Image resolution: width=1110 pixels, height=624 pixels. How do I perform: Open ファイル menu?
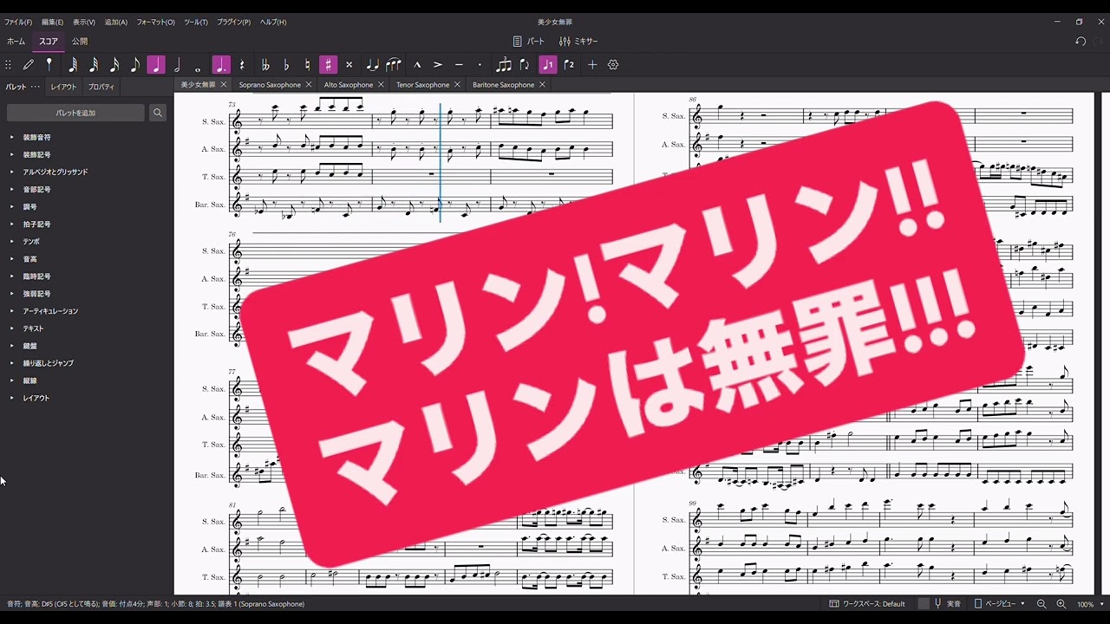point(18,22)
